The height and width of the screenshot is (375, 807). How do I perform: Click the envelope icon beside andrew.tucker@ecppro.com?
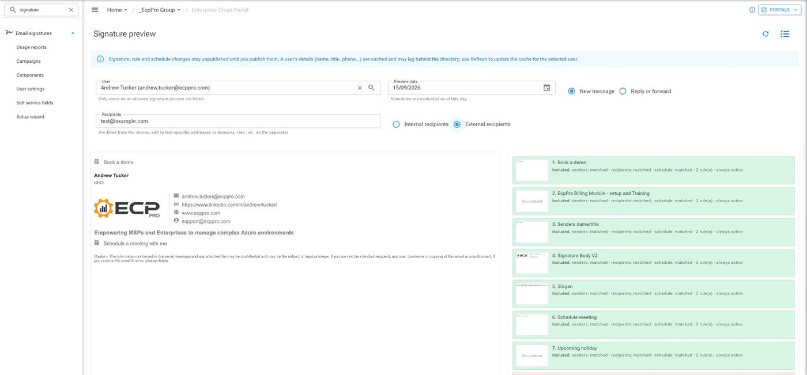click(176, 196)
